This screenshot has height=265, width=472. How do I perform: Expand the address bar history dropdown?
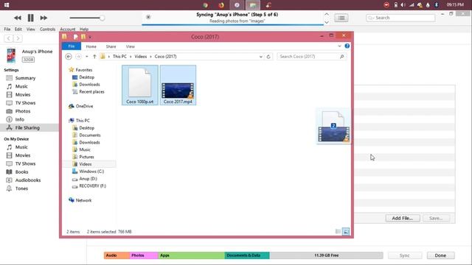[x=260, y=57]
